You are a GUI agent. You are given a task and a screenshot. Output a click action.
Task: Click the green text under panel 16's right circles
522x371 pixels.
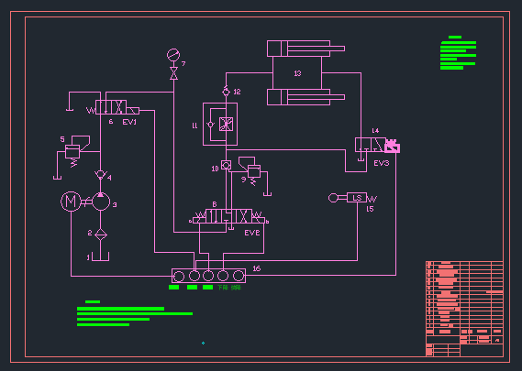click(229, 288)
